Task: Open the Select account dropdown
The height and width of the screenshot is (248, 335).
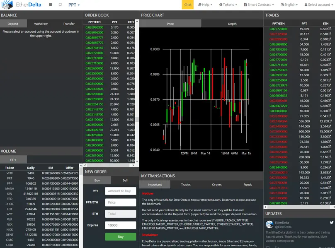Action: tap(318, 5)
